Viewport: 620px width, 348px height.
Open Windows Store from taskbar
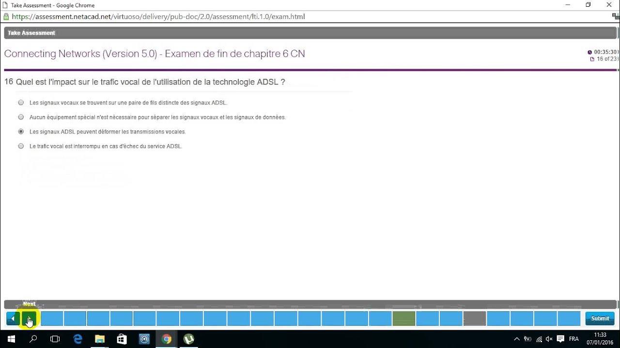(x=122, y=339)
